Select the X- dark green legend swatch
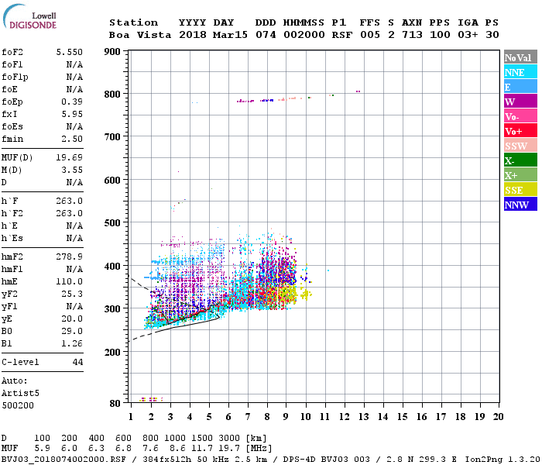 pos(520,160)
